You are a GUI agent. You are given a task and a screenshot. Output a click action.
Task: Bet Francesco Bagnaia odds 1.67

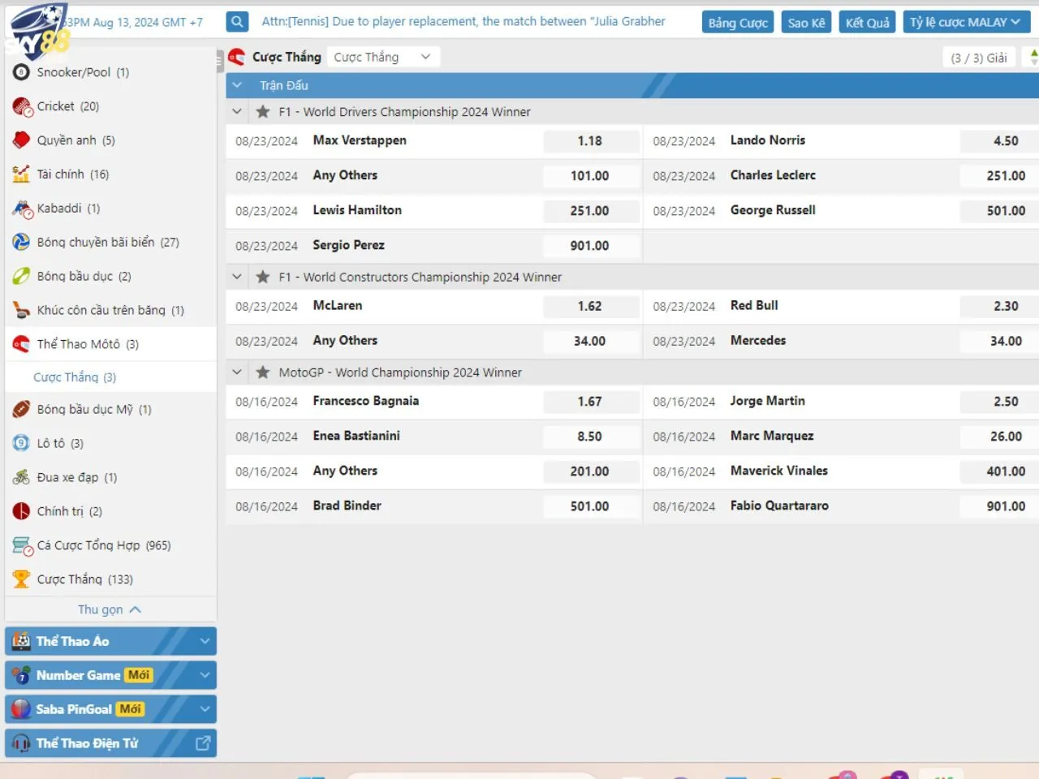[x=589, y=402]
